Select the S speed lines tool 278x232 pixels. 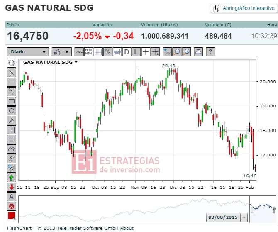[12, 168]
